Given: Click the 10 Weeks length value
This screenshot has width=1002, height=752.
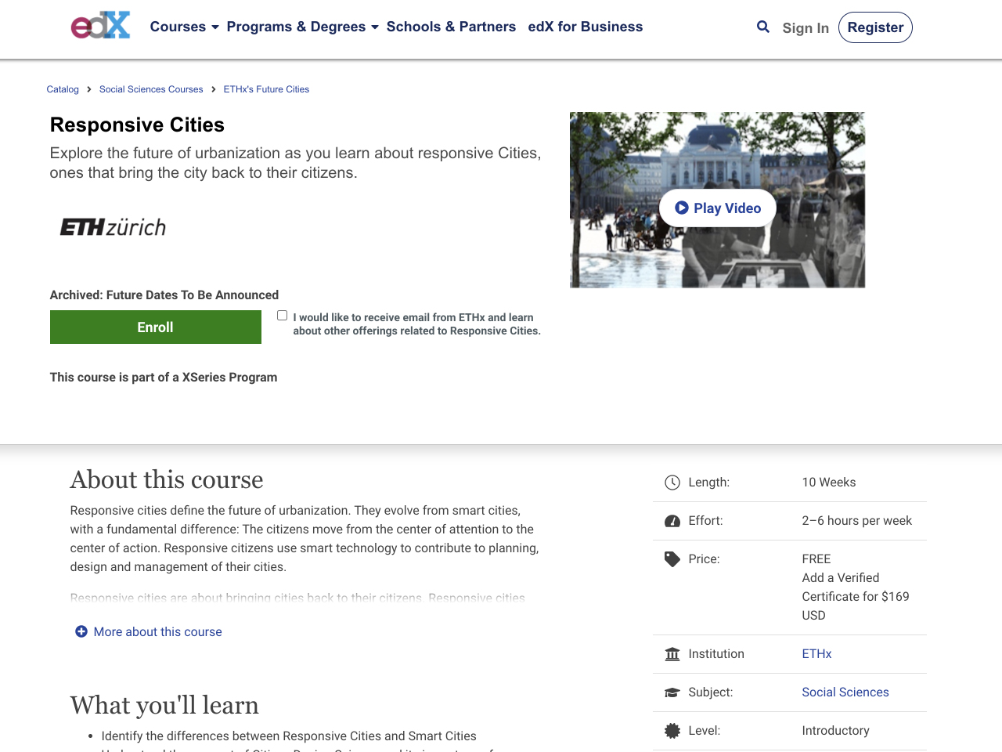Looking at the screenshot, I should pos(829,483).
